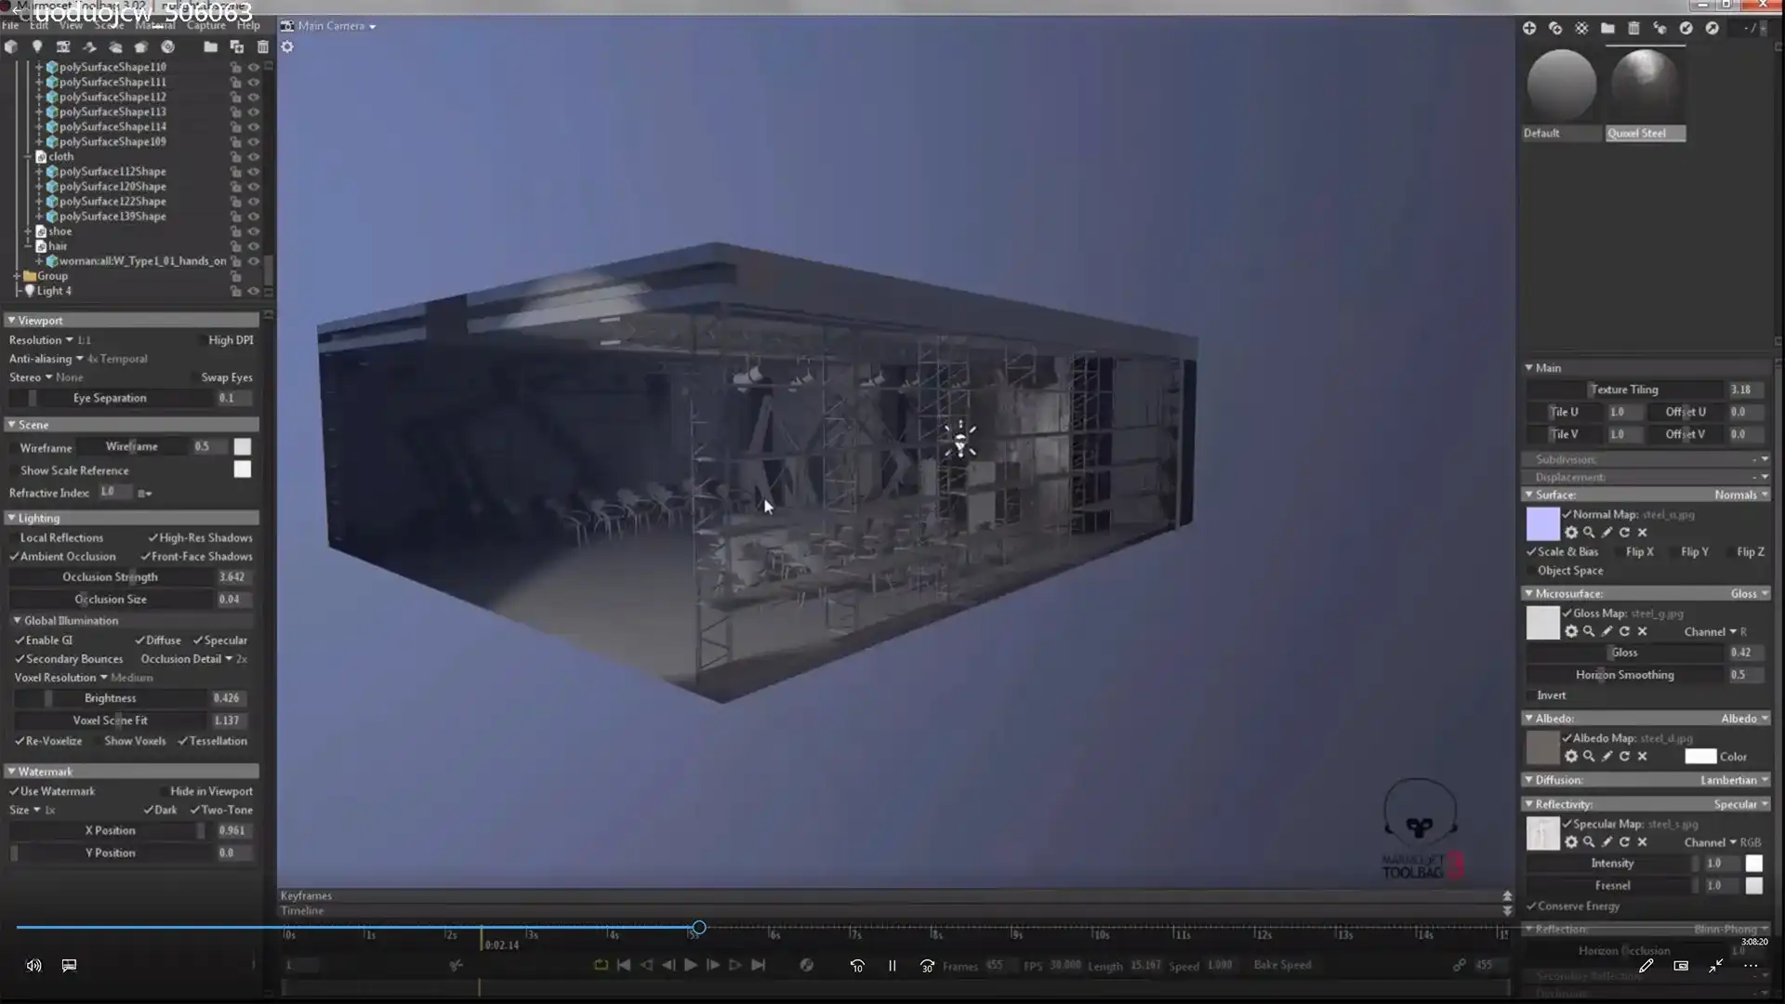
Task: Jump to first frame in timeline
Action: [624, 965]
